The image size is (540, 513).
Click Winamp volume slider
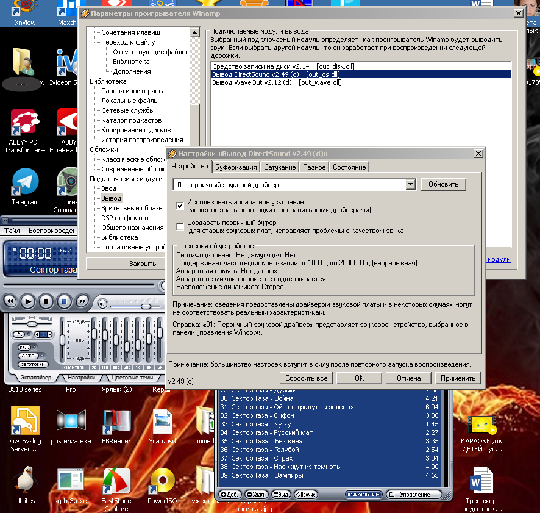click(x=136, y=306)
